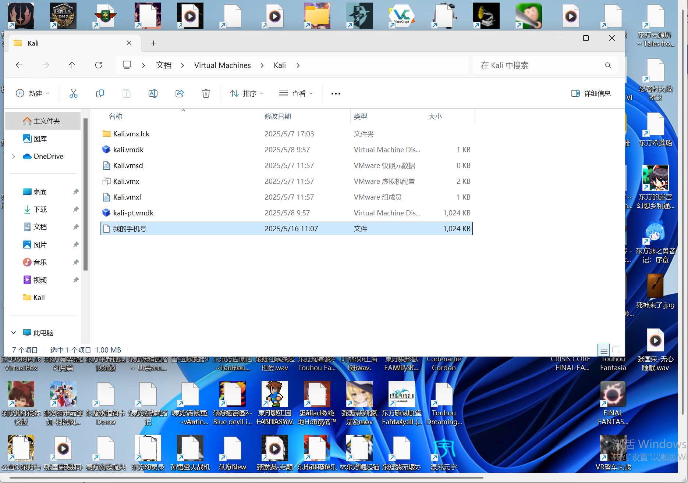Open the Frontline 1942 desktop shortcut
Viewport: 688px width, 483px height.
63,16
